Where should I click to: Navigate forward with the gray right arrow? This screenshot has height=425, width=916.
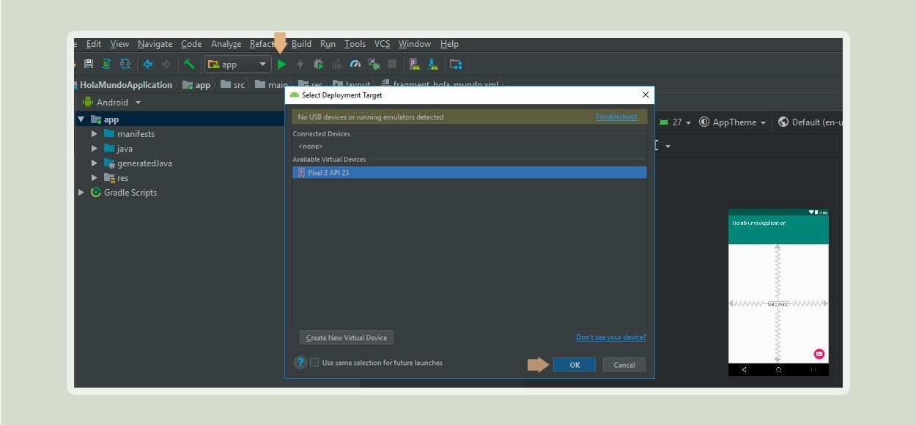click(166, 64)
